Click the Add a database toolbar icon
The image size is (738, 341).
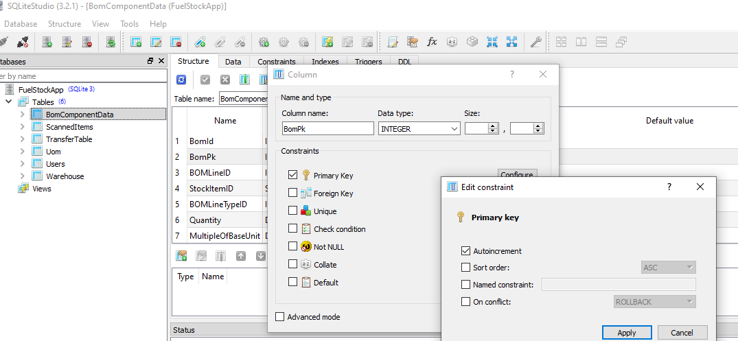tap(47, 43)
